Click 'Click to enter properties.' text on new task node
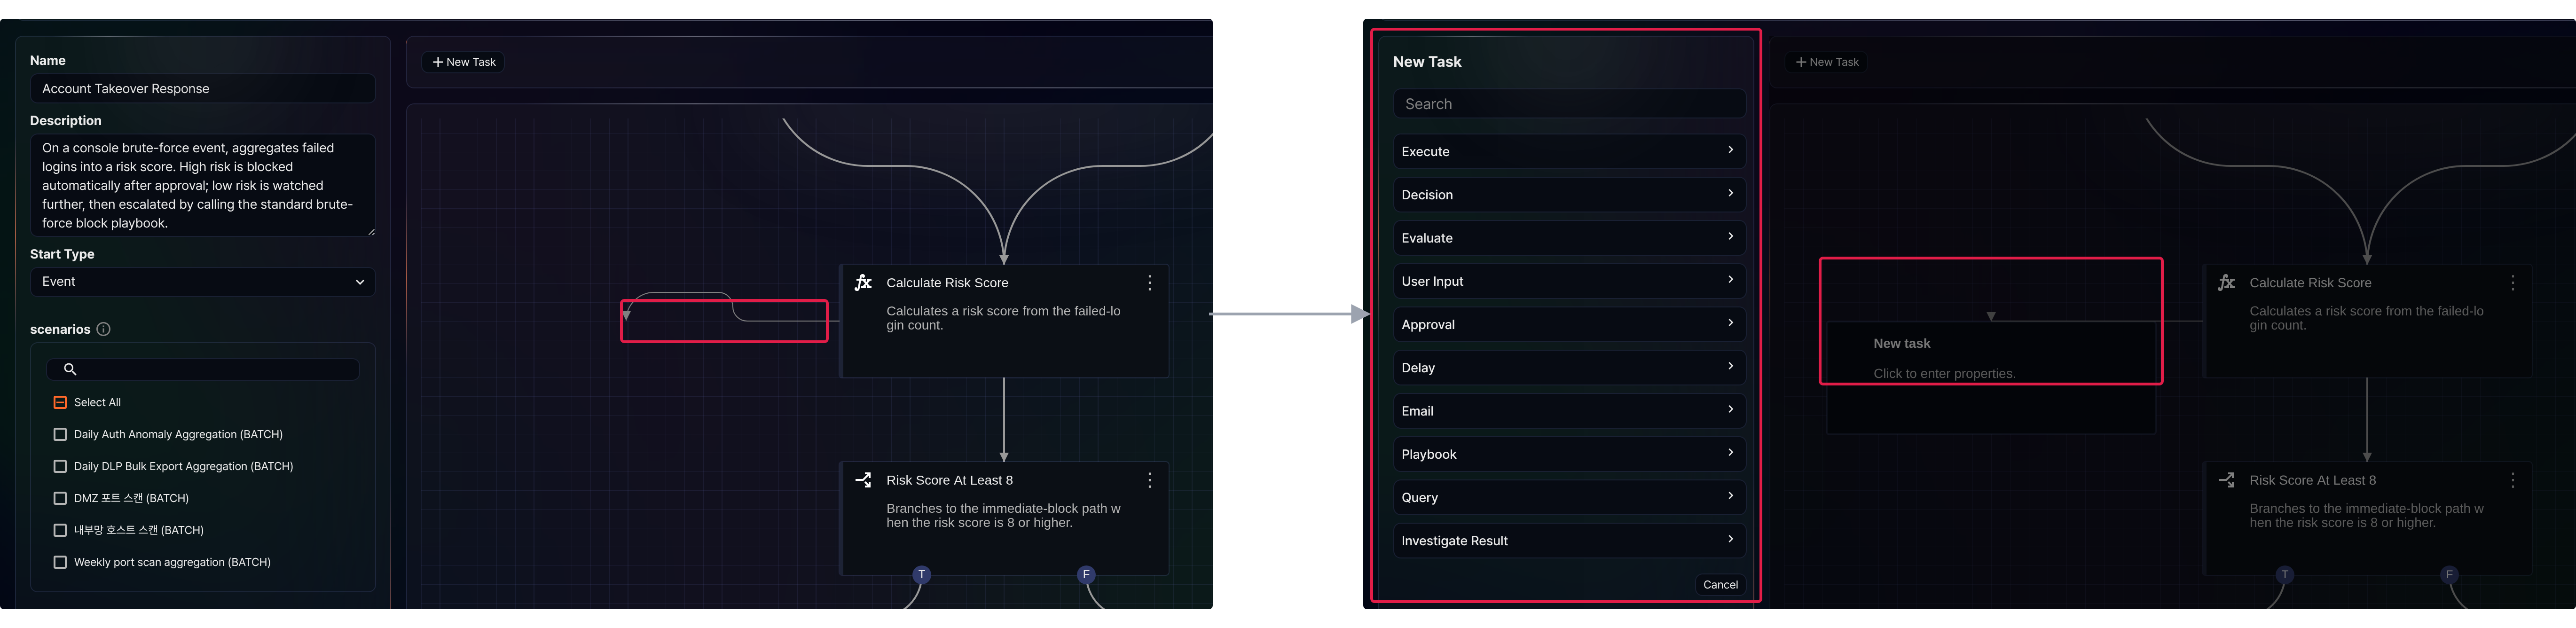This screenshot has width=2576, height=628. 1944,374
